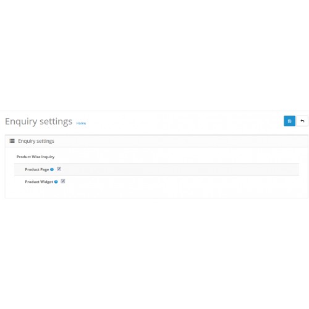Click the large Enquiry settings page title

[x=39, y=121]
